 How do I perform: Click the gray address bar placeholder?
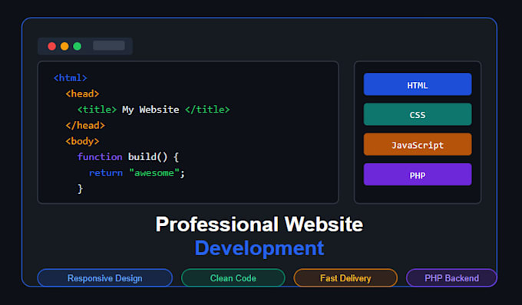coord(109,45)
